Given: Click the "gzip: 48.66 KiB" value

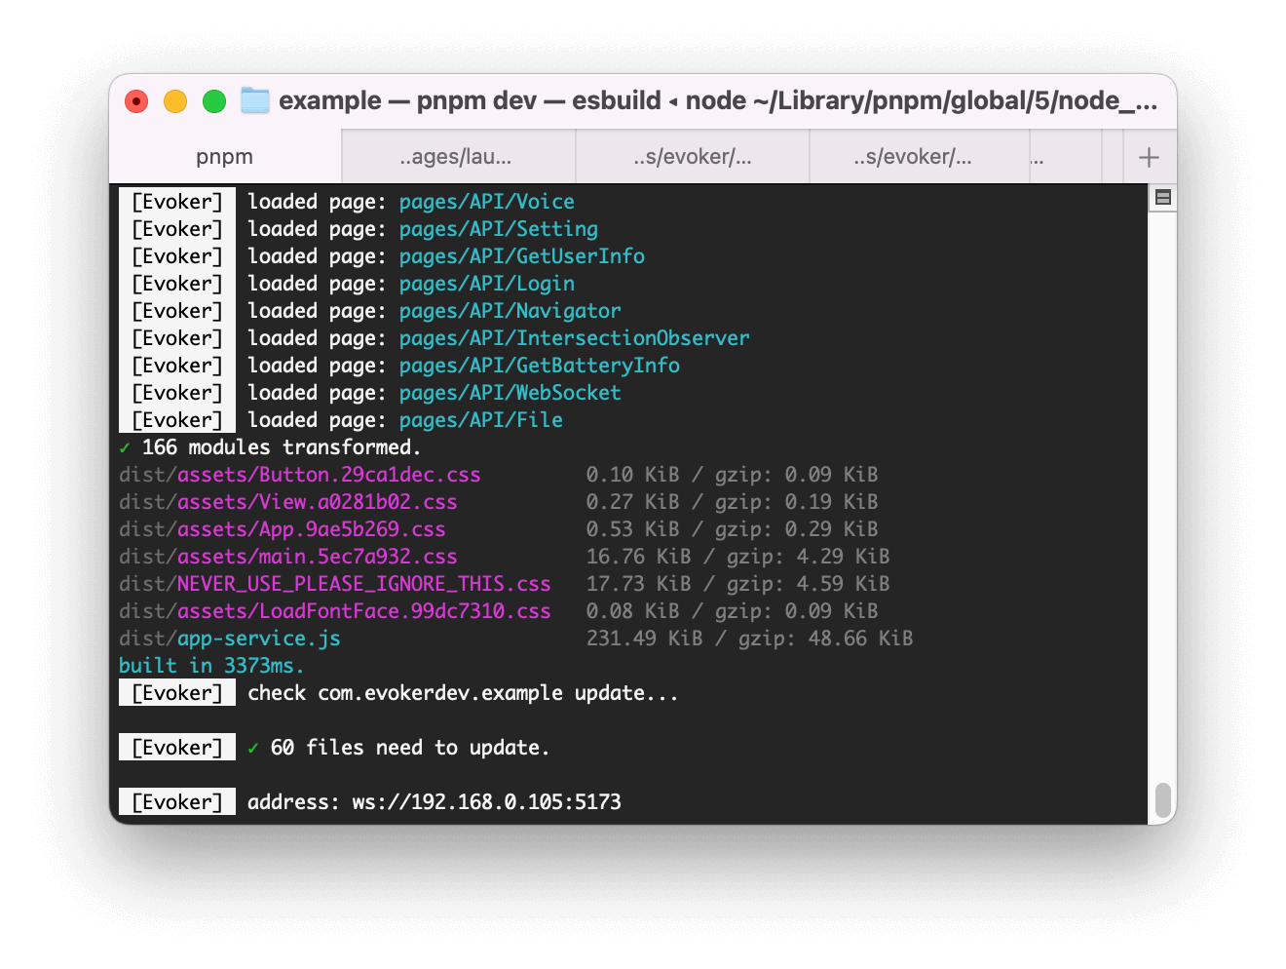Looking at the screenshot, I should 826,639.
